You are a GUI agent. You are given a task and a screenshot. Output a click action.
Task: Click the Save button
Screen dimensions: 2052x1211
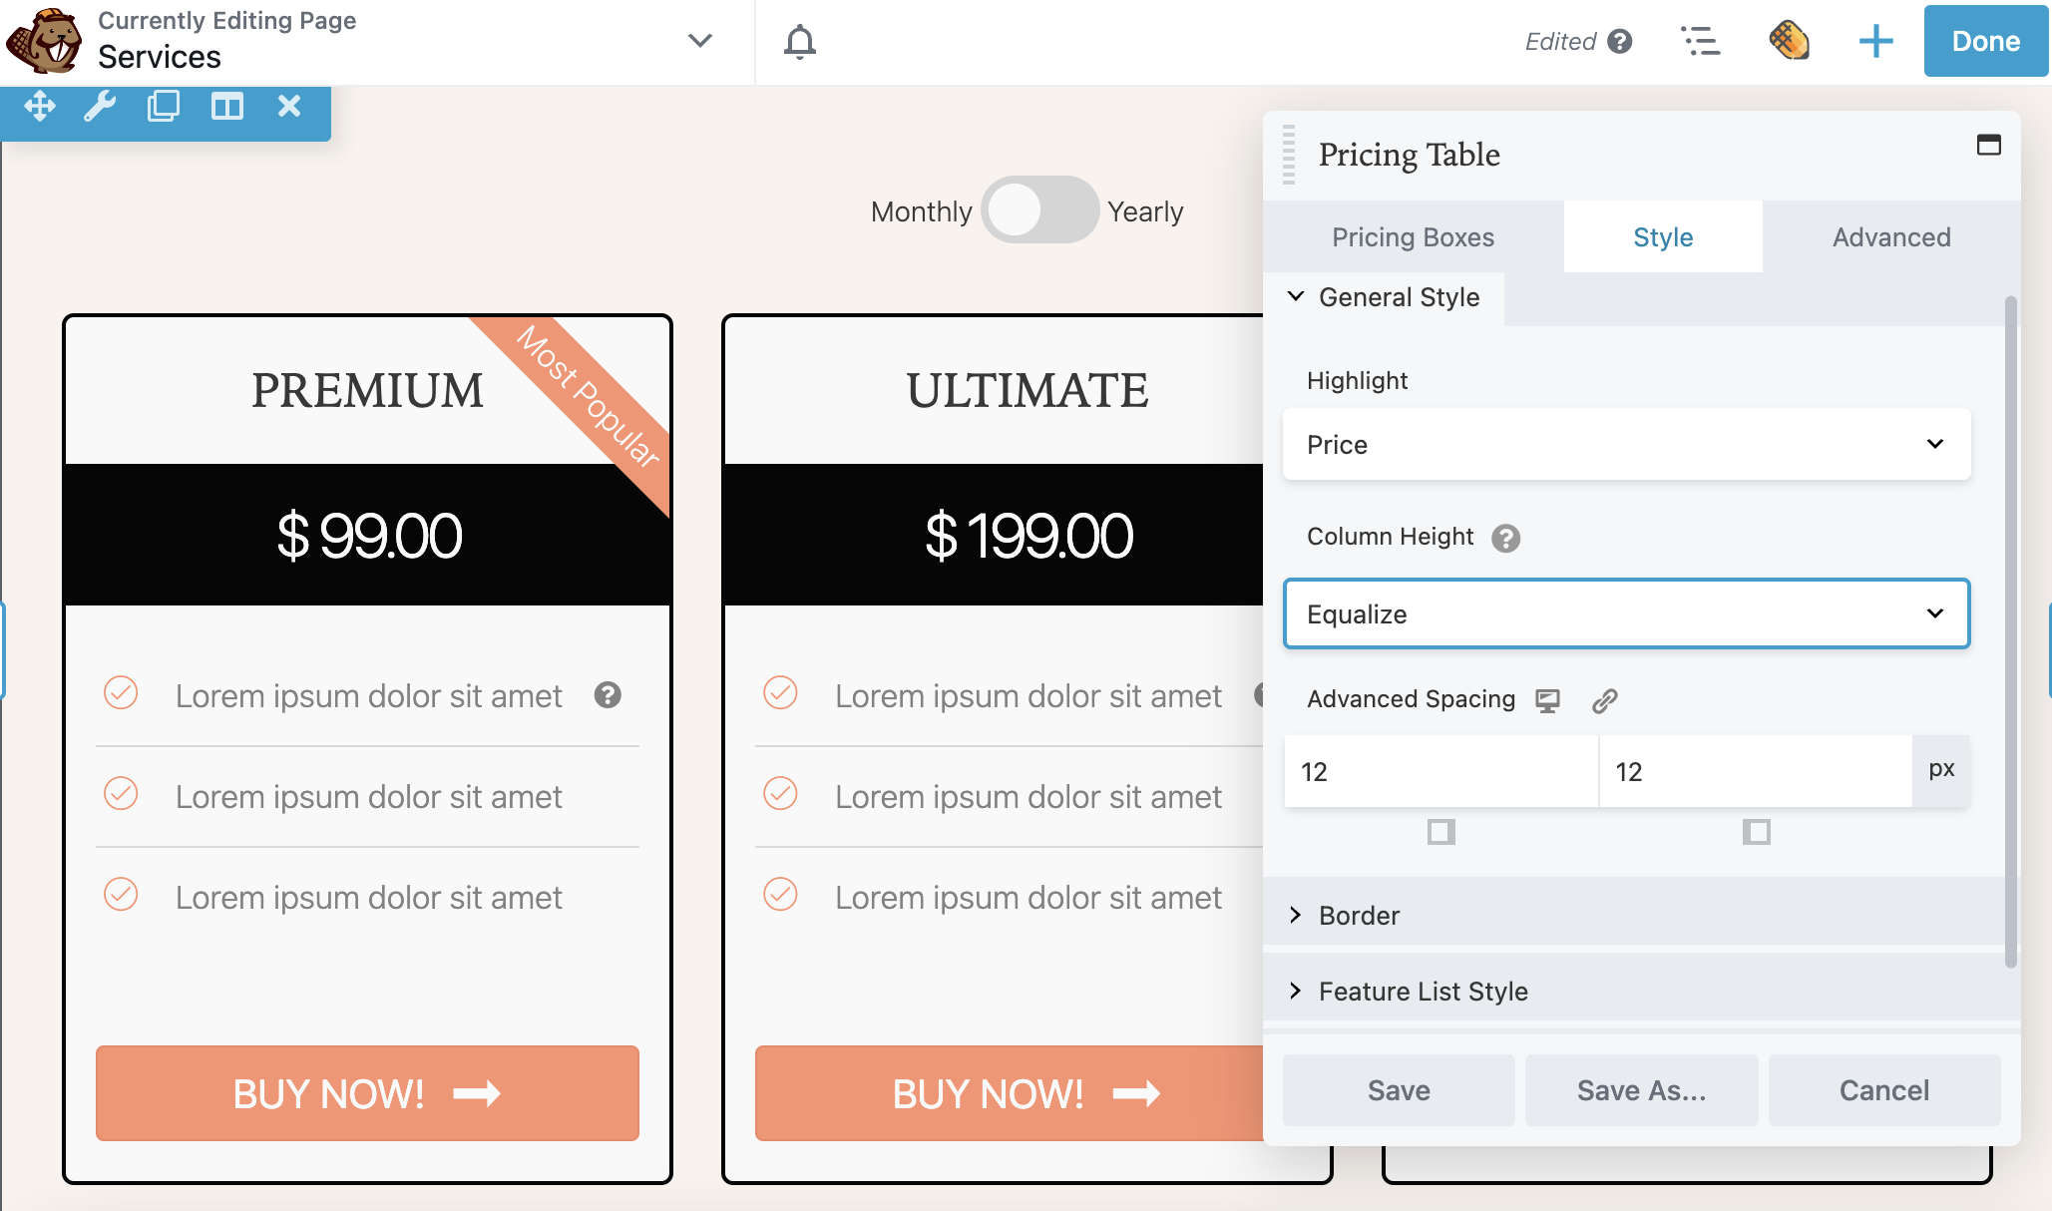click(1398, 1090)
